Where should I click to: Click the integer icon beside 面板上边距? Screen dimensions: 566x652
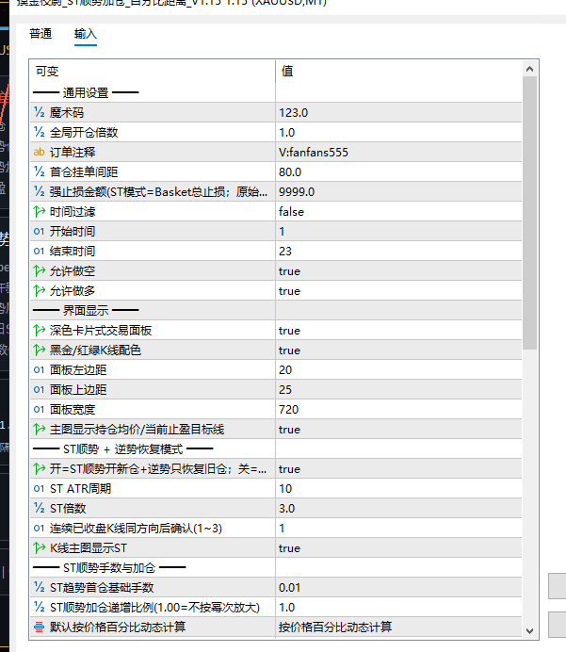pyautogui.click(x=39, y=390)
